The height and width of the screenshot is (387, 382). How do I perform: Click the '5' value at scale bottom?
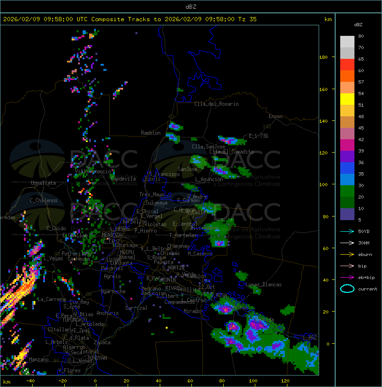(x=360, y=220)
